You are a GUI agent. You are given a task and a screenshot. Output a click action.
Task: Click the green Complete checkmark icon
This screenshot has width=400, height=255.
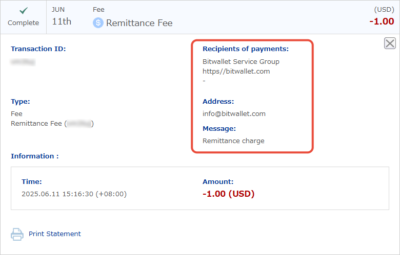(24, 10)
